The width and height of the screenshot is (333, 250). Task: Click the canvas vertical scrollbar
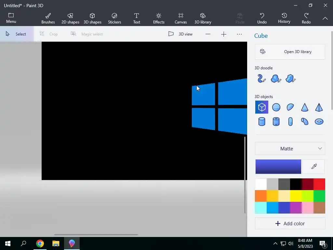click(245, 175)
